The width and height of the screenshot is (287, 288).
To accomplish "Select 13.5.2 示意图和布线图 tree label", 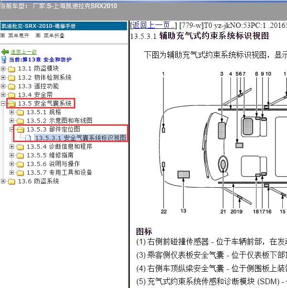I will [59, 120].
